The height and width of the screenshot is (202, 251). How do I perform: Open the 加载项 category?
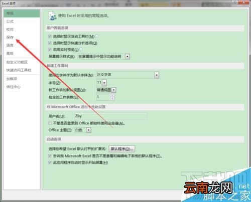click(x=12, y=79)
